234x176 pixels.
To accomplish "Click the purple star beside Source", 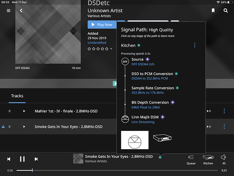I will click(148, 59).
